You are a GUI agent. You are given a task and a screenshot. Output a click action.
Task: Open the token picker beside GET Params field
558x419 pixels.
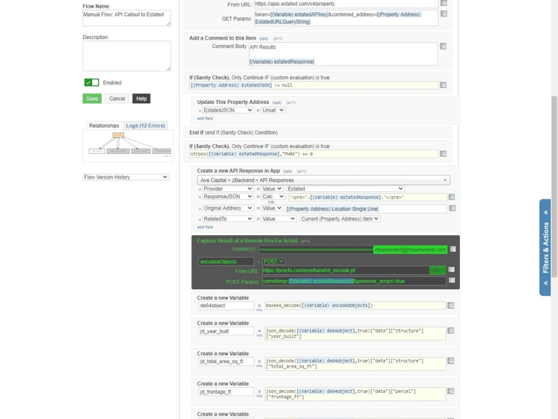click(444, 14)
